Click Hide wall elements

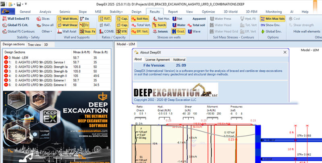pyautogui.click(x=307, y=31)
